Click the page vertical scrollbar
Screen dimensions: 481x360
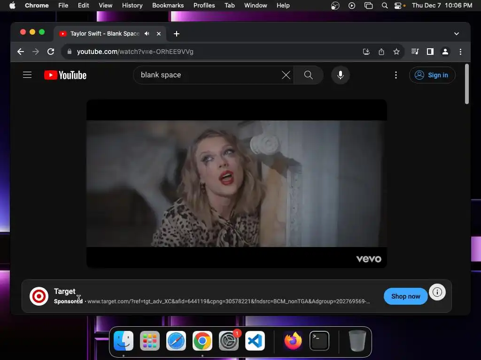click(466, 84)
